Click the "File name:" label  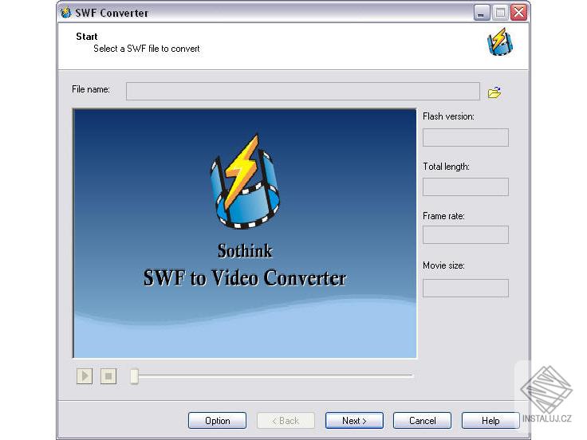(x=91, y=89)
